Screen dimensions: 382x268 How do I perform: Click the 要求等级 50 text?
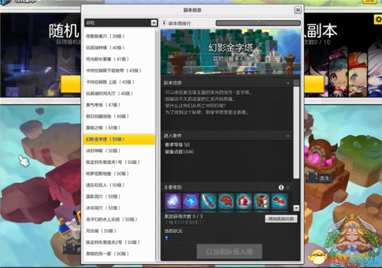[177, 145]
